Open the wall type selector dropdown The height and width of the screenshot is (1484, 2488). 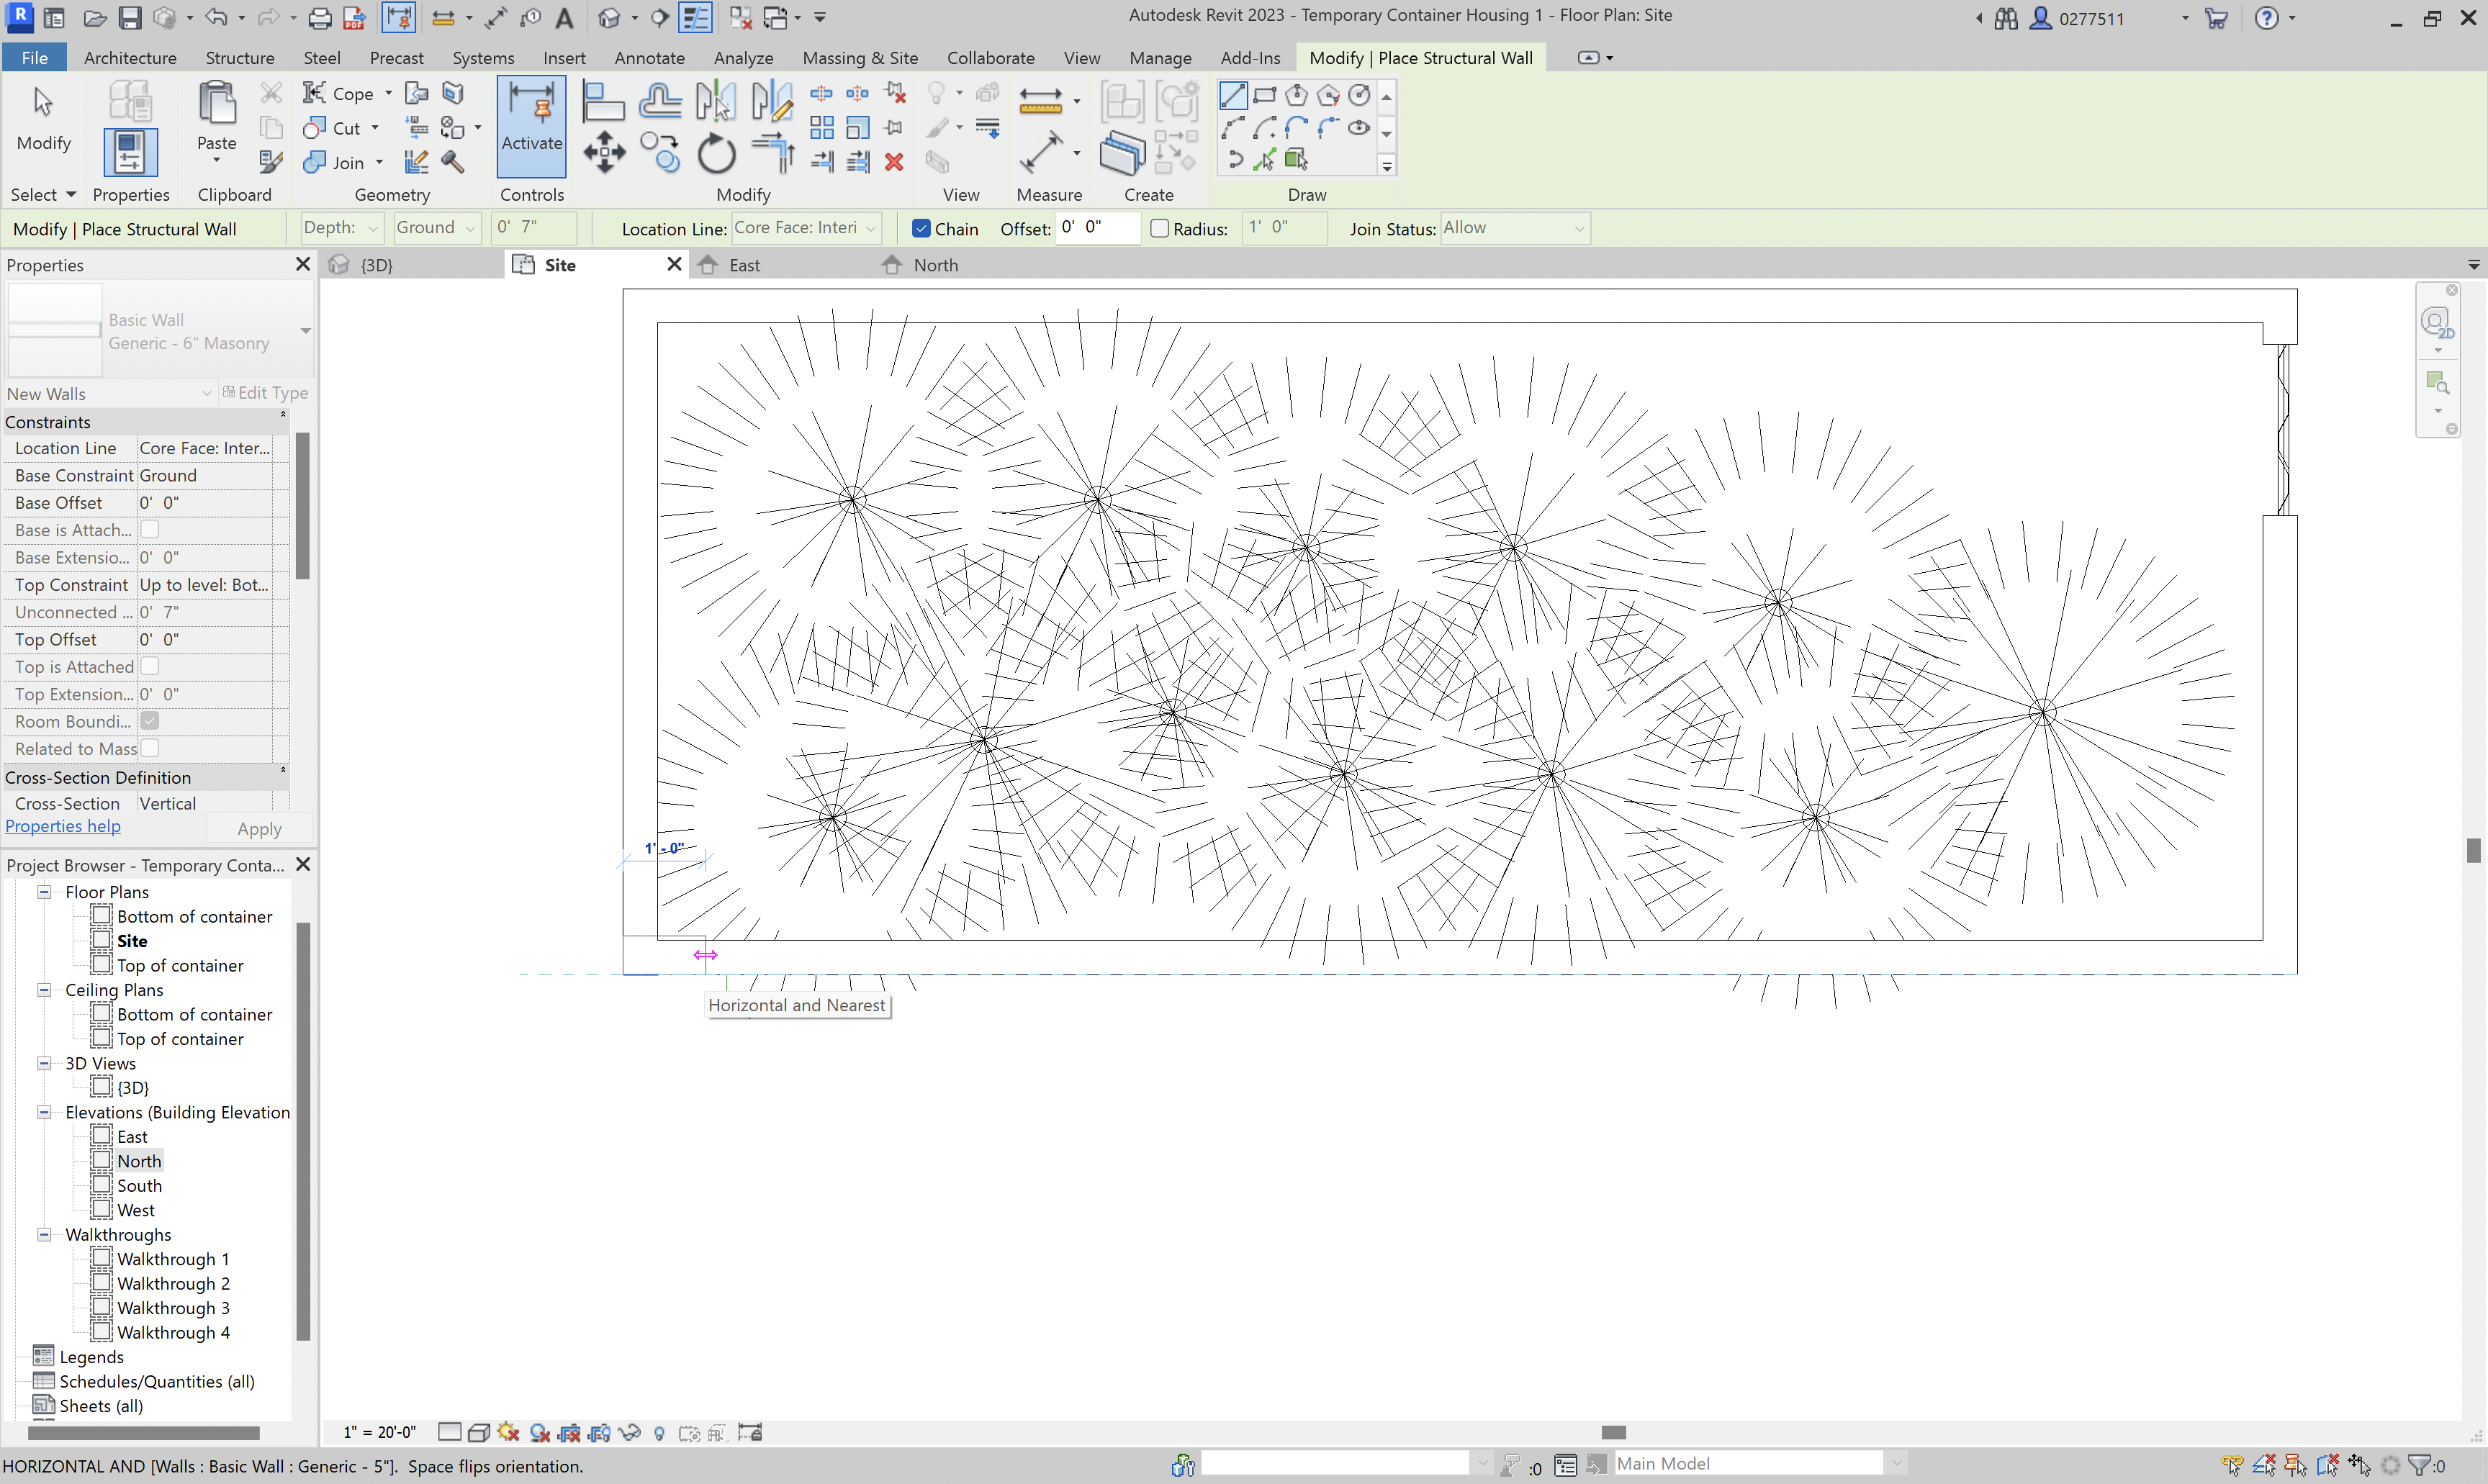point(305,330)
